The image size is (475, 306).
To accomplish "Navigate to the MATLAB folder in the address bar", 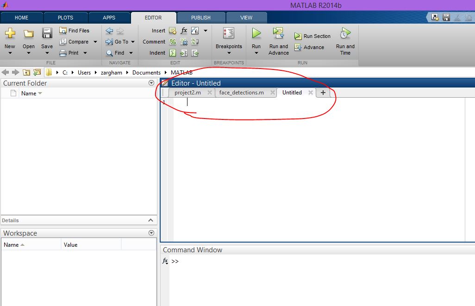I will pyautogui.click(x=181, y=73).
